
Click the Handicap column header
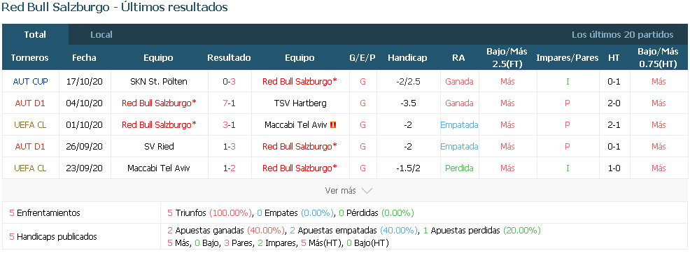tap(407, 57)
